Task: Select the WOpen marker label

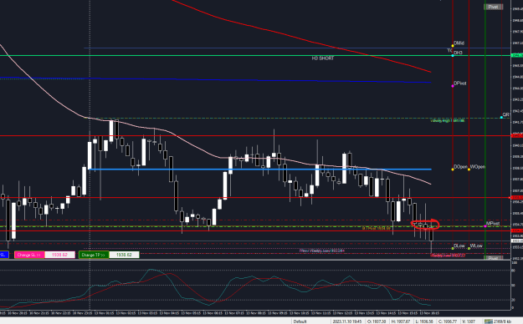Action: tap(477, 167)
